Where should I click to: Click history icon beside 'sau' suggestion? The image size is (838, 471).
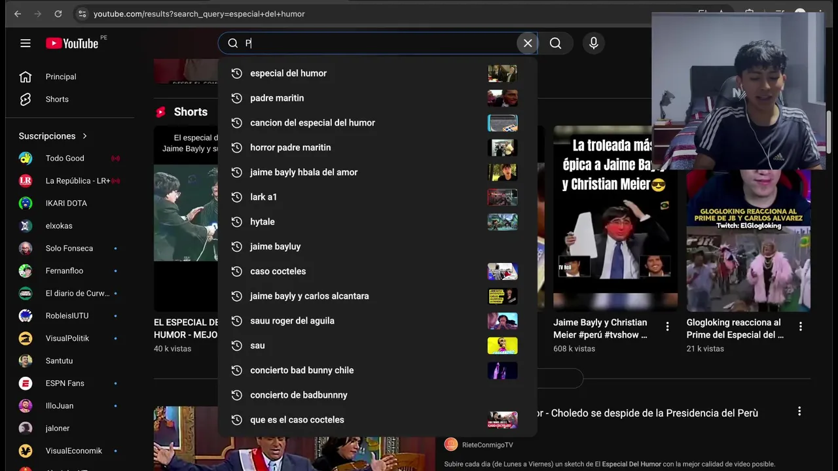click(x=237, y=345)
